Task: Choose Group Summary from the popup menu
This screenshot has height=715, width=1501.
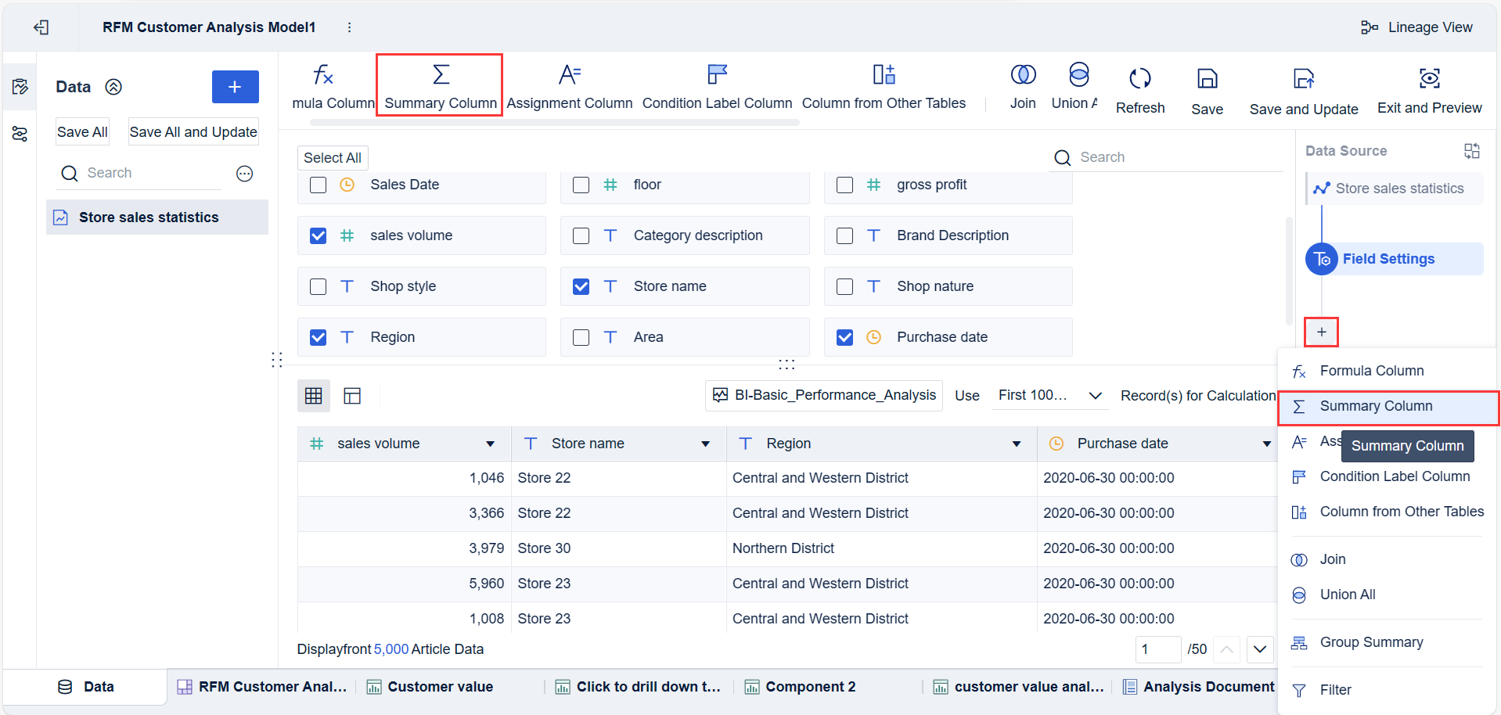Action: (1387, 643)
